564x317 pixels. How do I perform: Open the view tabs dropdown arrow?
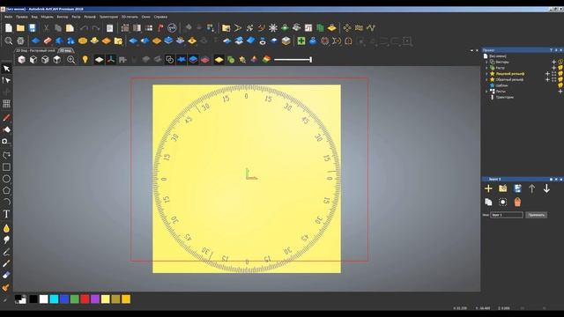coord(471,50)
